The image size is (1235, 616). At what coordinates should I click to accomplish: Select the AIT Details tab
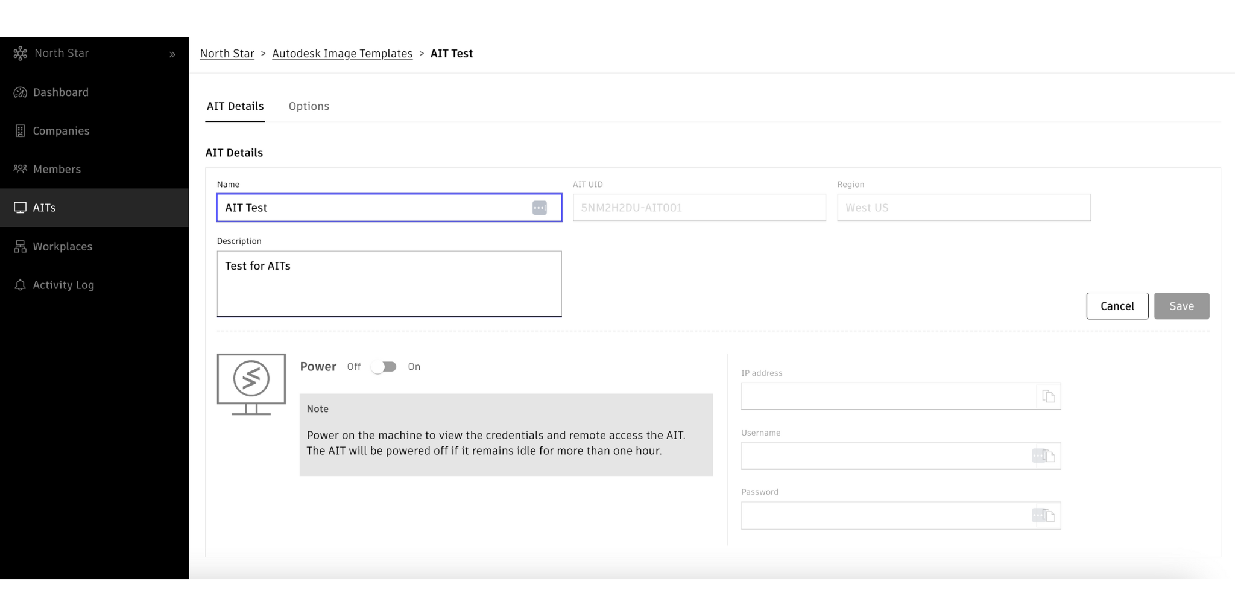235,106
